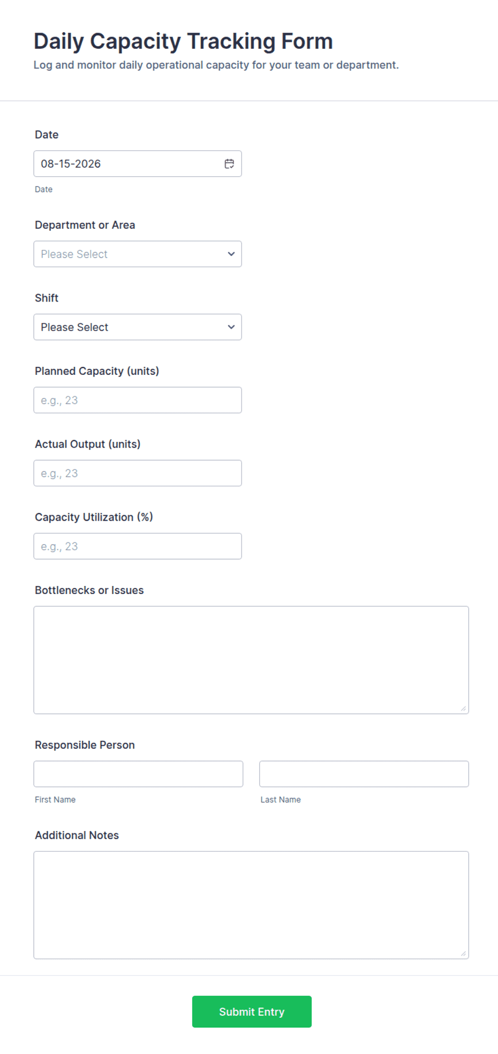Grab the Bottlenecks textarea resize handle
Viewport: 498px width, 1054px height.
tap(463, 709)
